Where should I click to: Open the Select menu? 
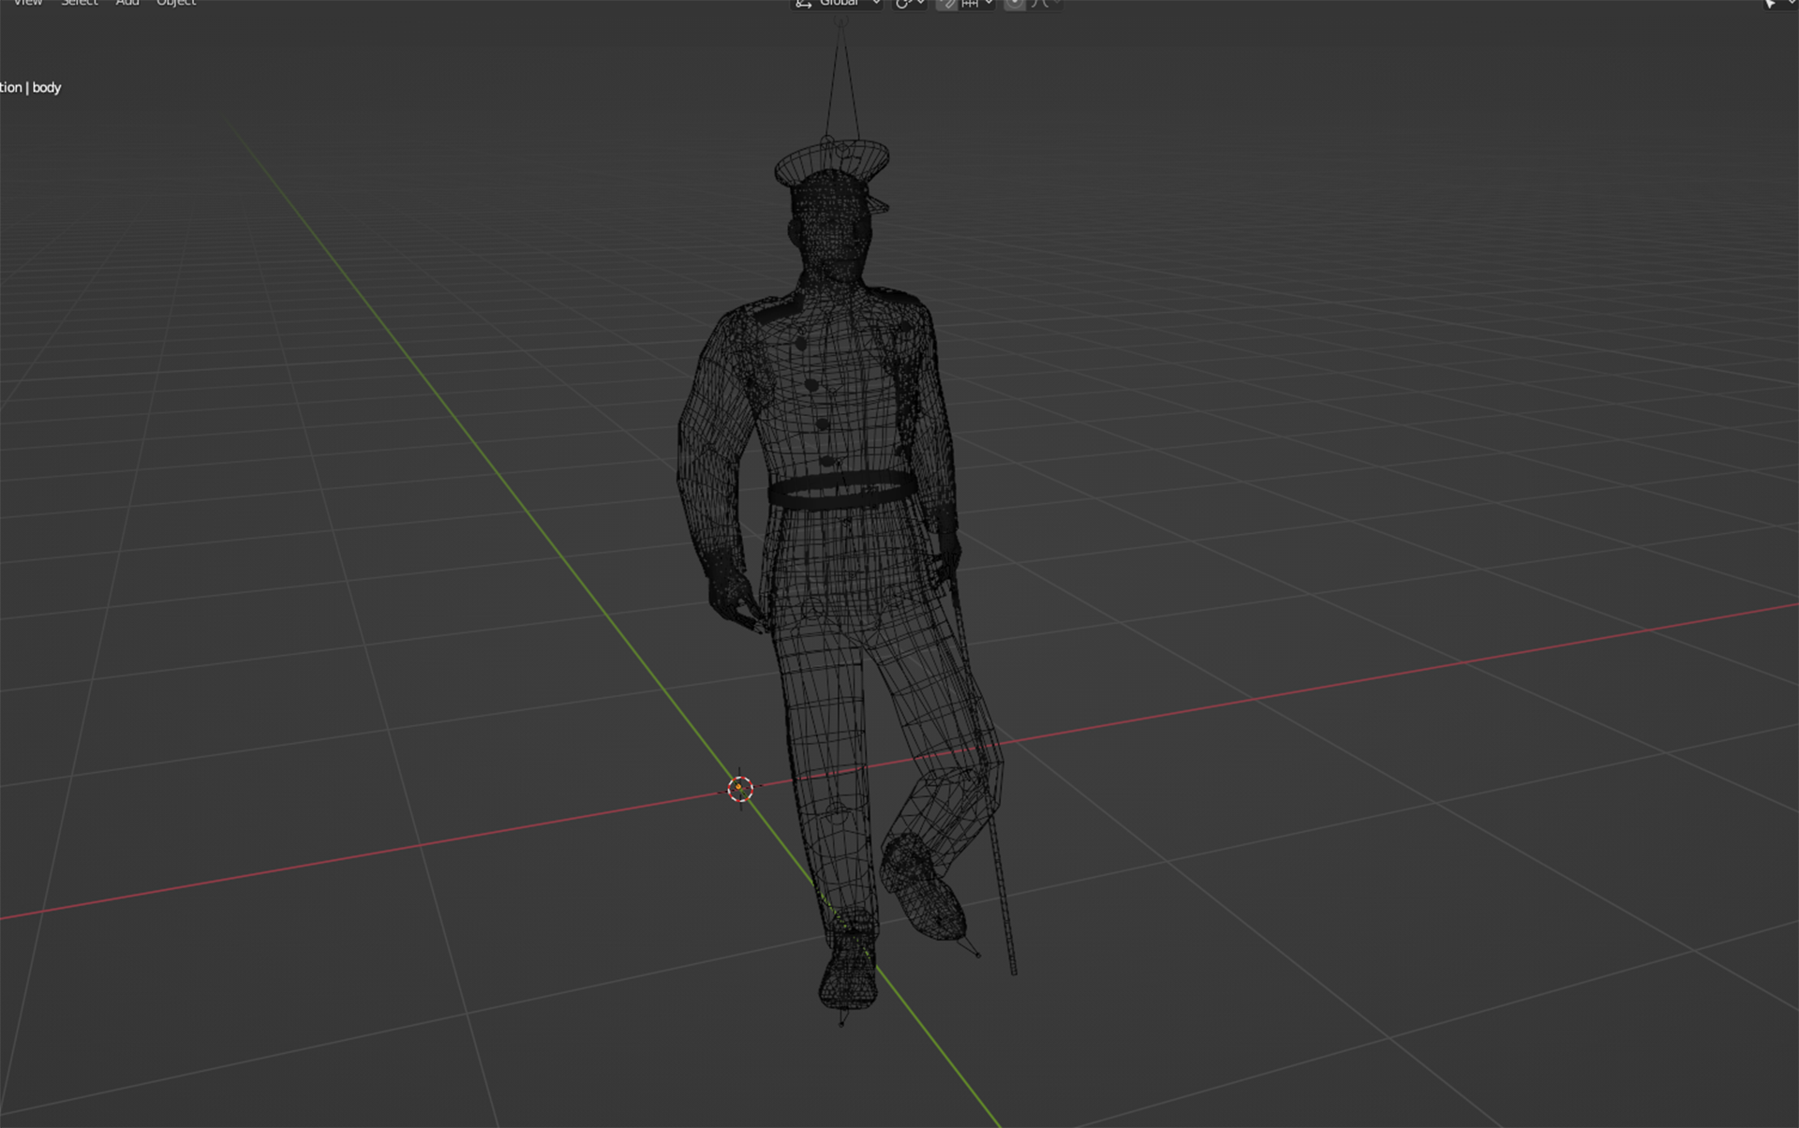80,3
